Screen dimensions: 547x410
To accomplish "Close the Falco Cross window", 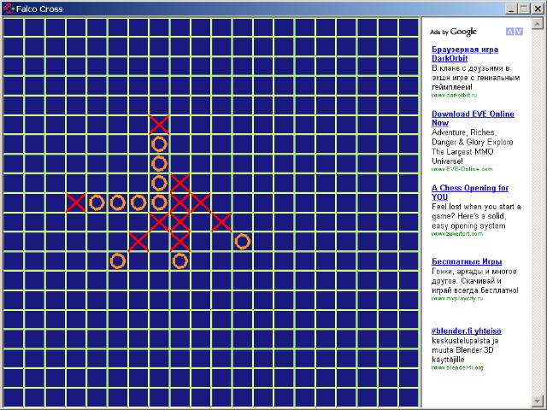I will click(x=538, y=9).
